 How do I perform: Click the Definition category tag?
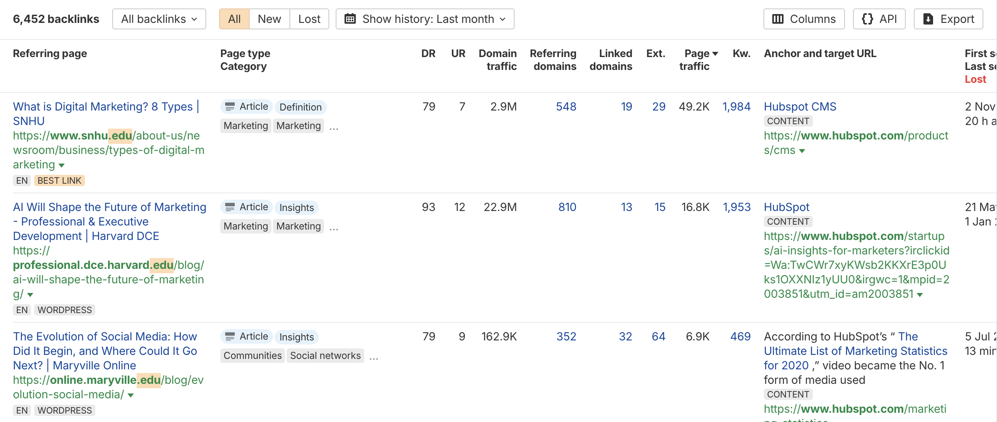tap(300, 107)
